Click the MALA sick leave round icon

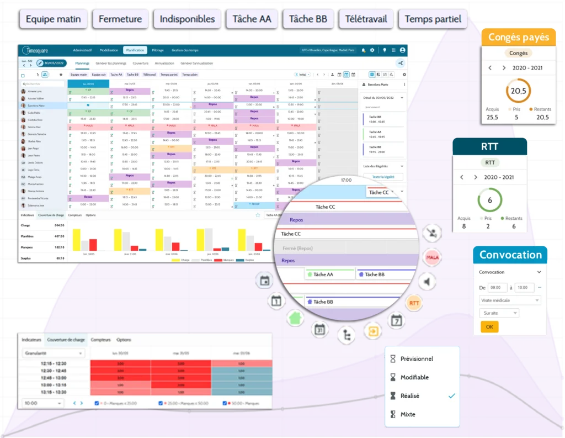432,257
